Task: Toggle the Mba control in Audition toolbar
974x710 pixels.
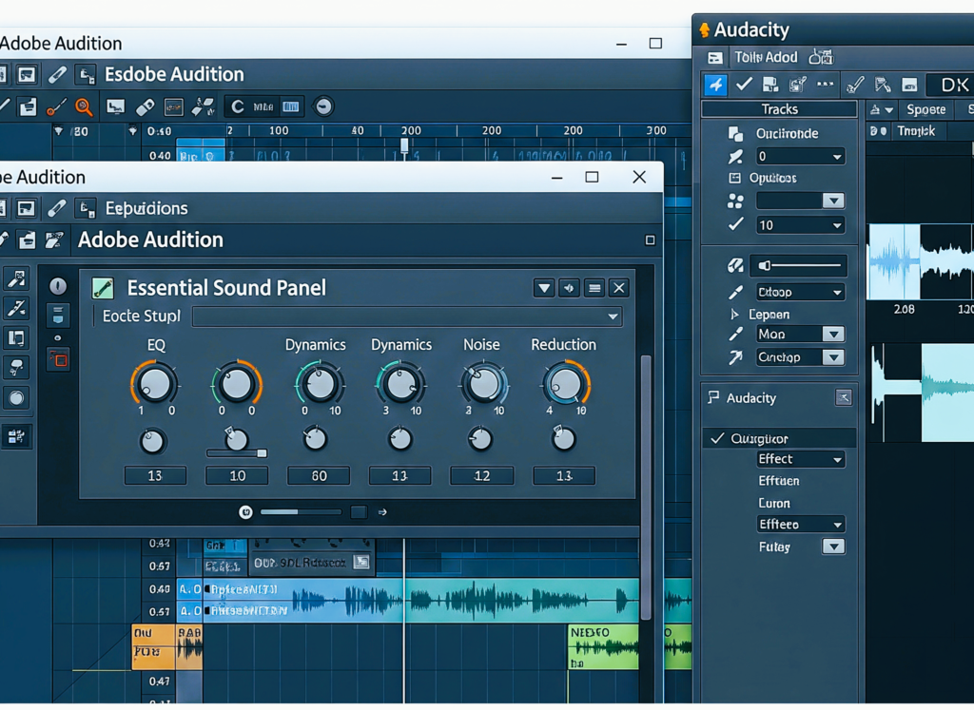Action: (263, 106)
